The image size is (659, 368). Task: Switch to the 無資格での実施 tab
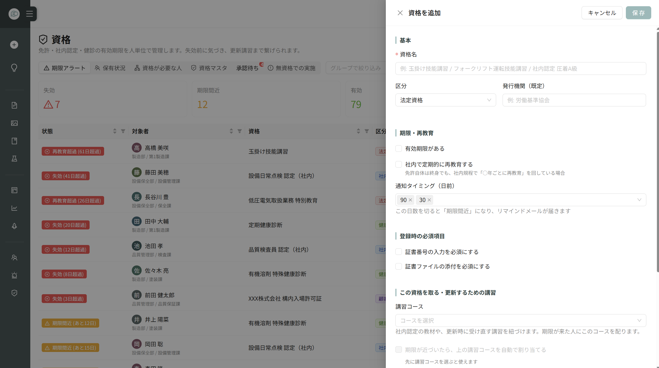(292, 68)
